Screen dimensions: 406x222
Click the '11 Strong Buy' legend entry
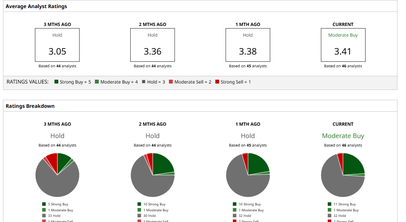pos(344,204)
